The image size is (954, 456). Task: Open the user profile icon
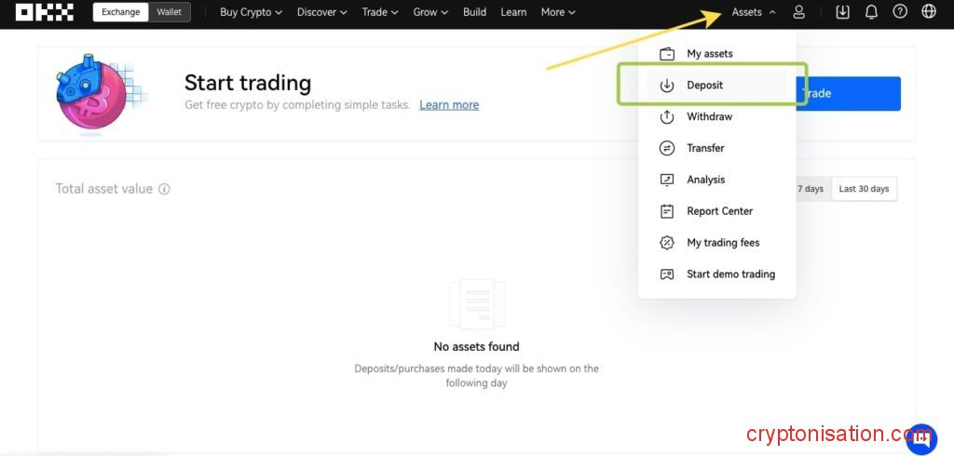point(798,12)
